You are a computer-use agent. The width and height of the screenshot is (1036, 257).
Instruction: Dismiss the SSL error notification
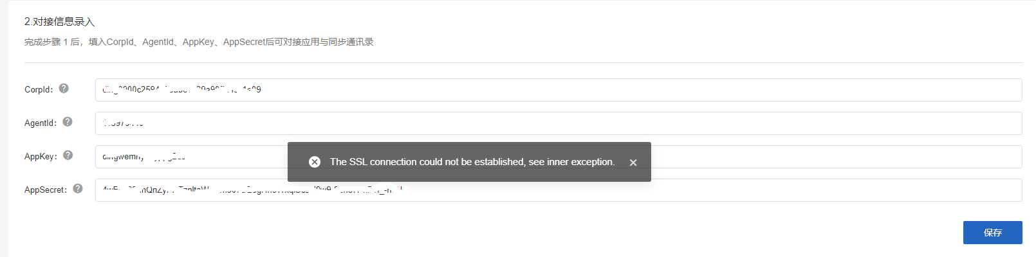coord(633,163)
